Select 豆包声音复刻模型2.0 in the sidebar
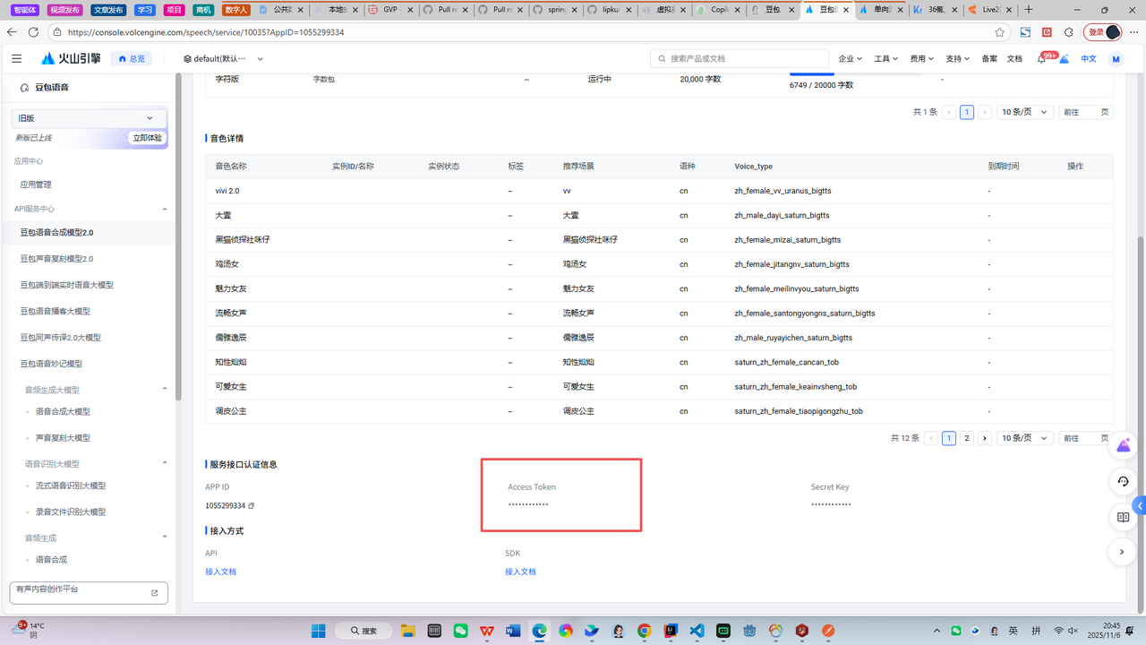The height and width of the screenshot is (645, 1146). click(x=56, y=259)
